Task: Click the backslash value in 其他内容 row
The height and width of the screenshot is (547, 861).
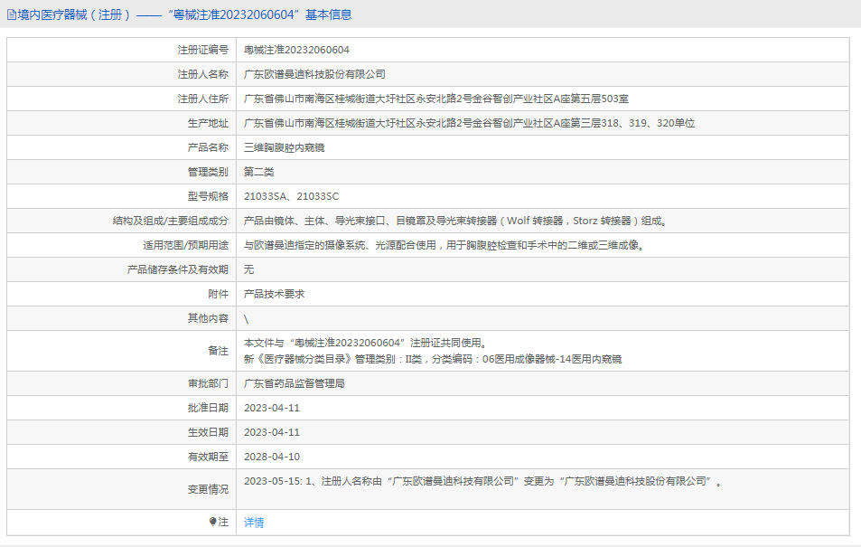Action: click(x=246, y=319)
